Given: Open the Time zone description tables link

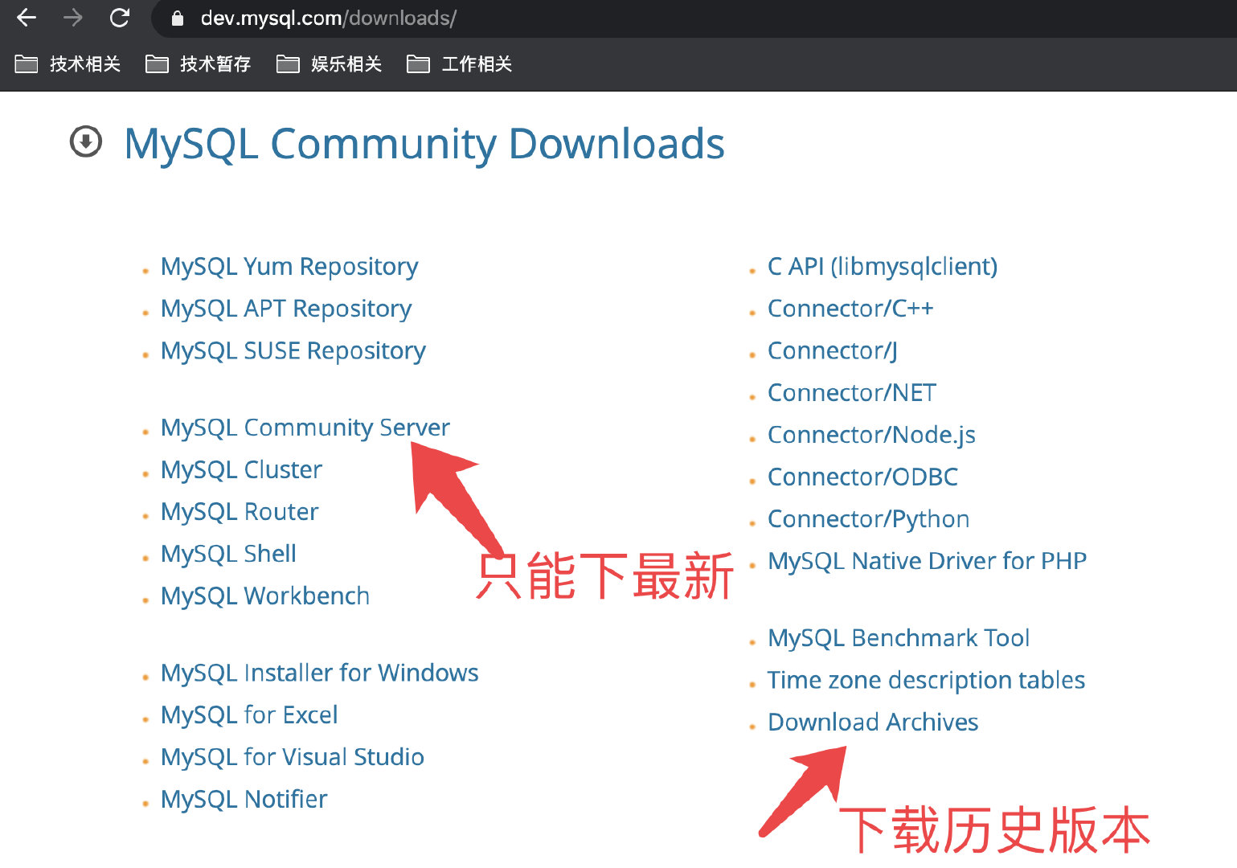Looking at the screenshot, I should 926,680.
